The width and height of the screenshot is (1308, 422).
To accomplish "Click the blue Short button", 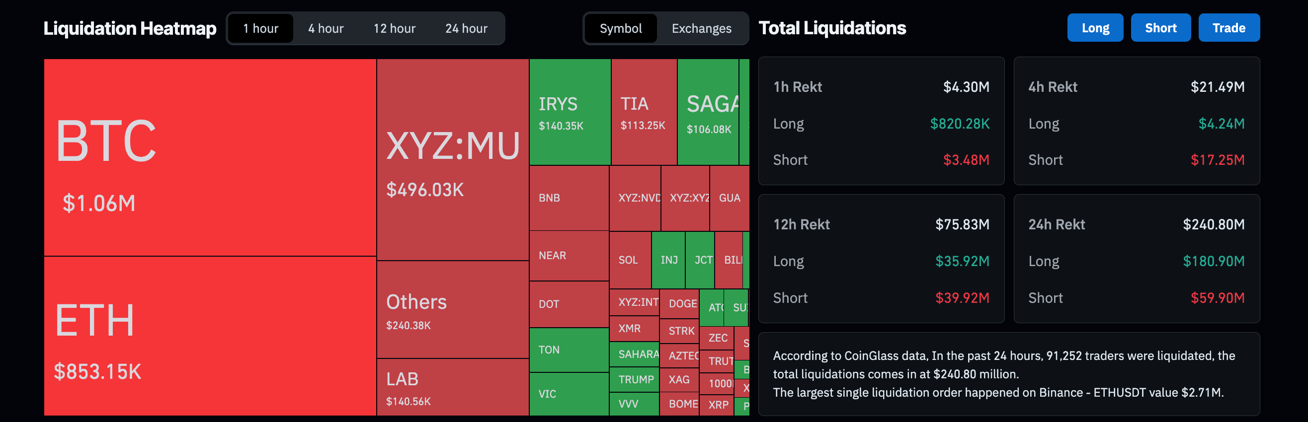I will point(1160,28).
